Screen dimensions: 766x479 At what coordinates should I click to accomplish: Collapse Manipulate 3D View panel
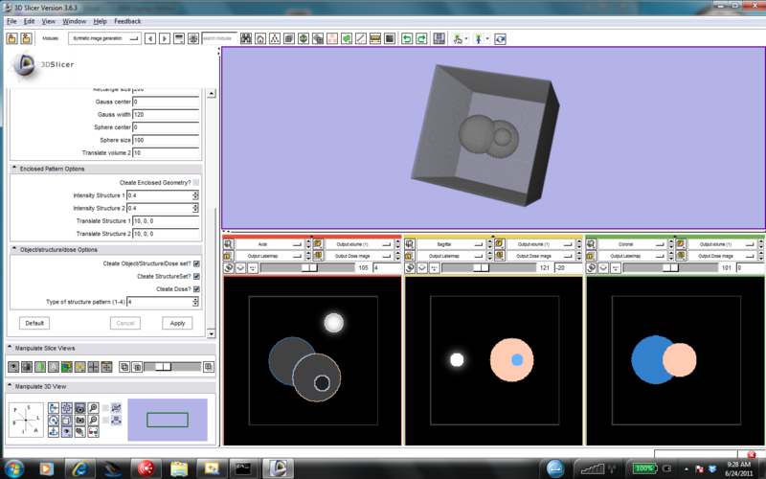tap(110, 386)
